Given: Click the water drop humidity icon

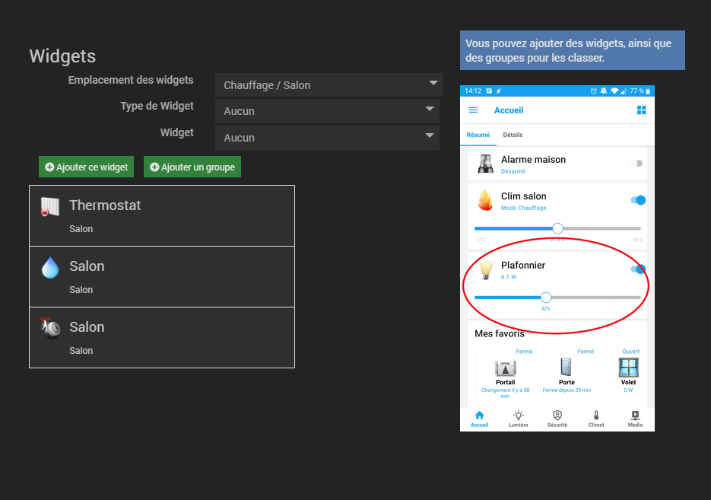Looking at the screenshot, I should 50,267.
